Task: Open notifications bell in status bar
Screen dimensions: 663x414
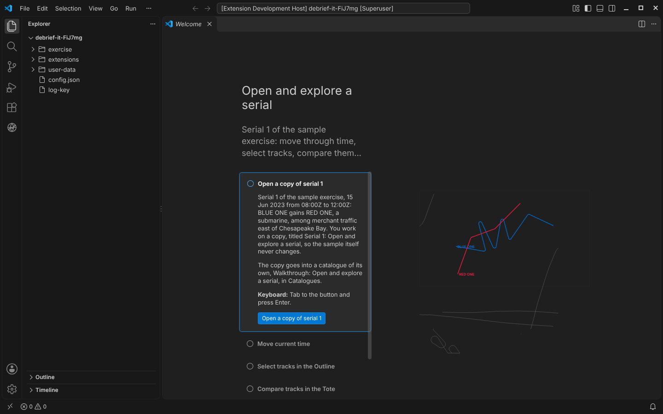Action: click(x=652, y=407)
